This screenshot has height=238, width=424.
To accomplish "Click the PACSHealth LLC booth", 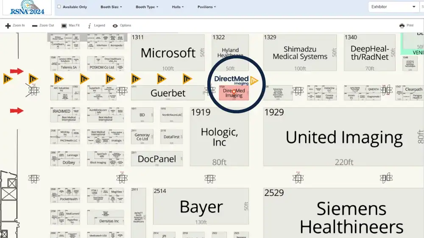I will click(69, 140).
